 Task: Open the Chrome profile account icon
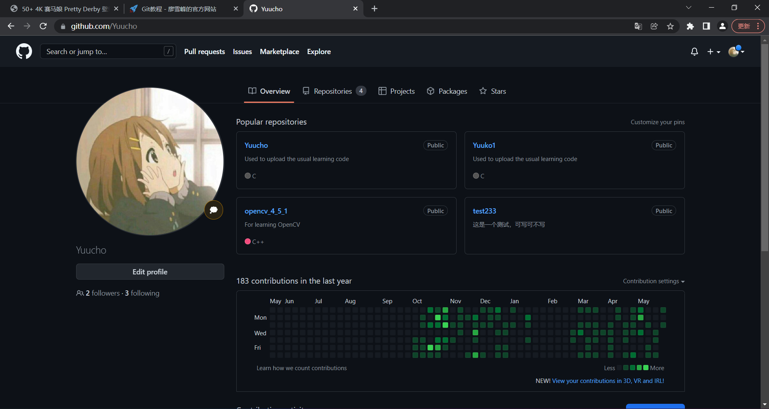point(723,26)
